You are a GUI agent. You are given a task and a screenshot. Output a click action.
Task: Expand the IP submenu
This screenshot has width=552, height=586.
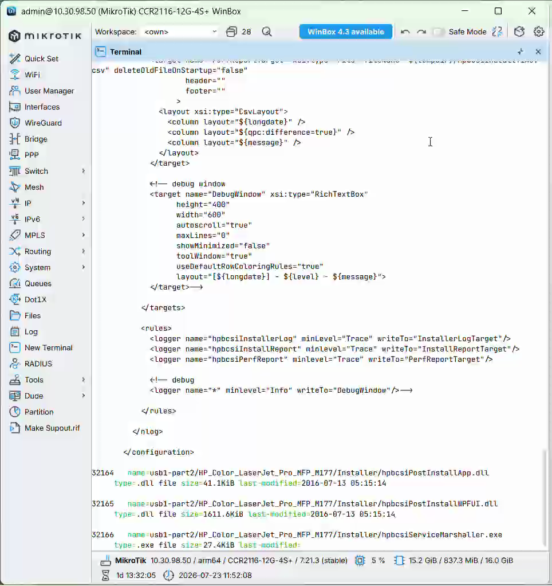[83, 204]
